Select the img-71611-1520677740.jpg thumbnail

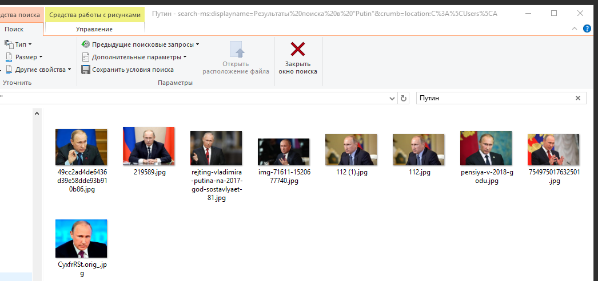(x=284, y=152)
